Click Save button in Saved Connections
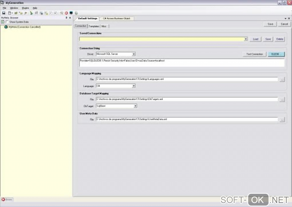This screenshot has width=292, height=207. 268,39
